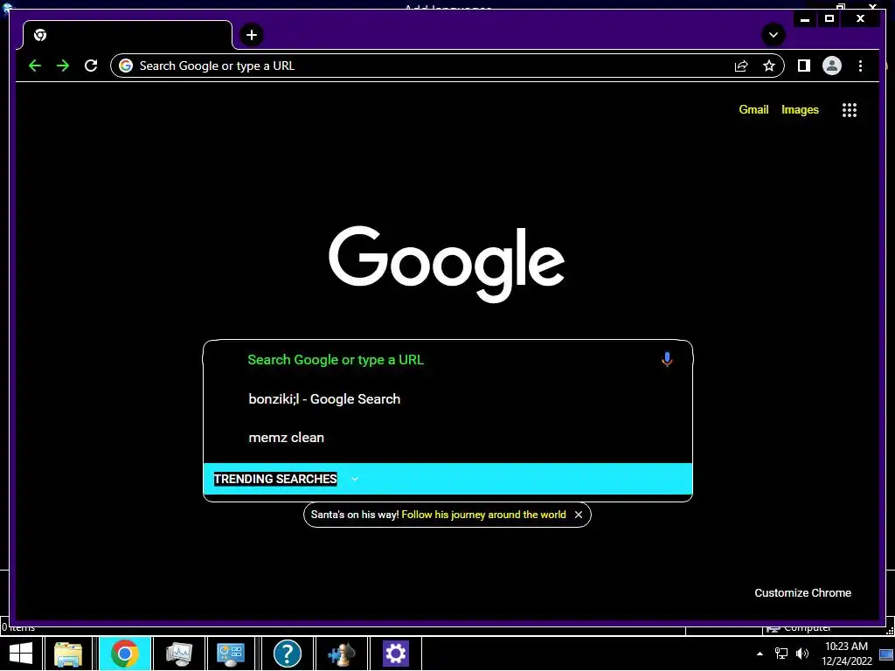Select the 'bonziki;l - Google Search' suggestion
Screen dimensions: 895x671
(447, 398)
